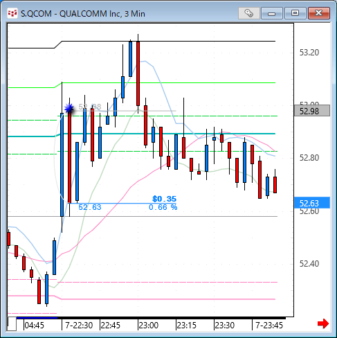Click the 23:15 time axis label
Viewport: 337px width, 338px height.
click(187, 326)
